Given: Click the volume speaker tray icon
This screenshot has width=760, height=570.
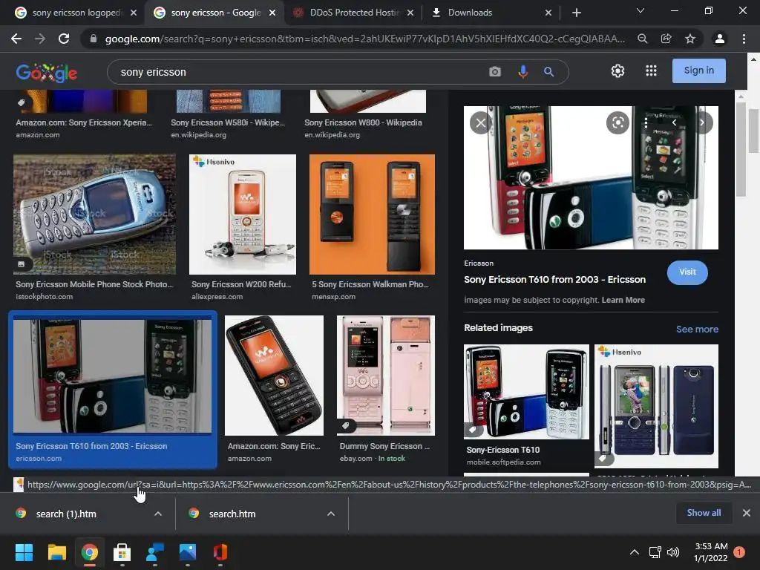Looking at the screenshot, I should 673,552.
